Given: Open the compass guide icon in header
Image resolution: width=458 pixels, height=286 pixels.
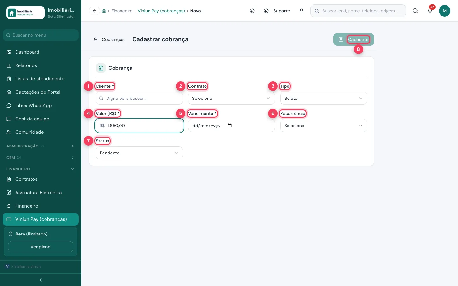Looking at the screenshot, I should (x=252, y=11).
